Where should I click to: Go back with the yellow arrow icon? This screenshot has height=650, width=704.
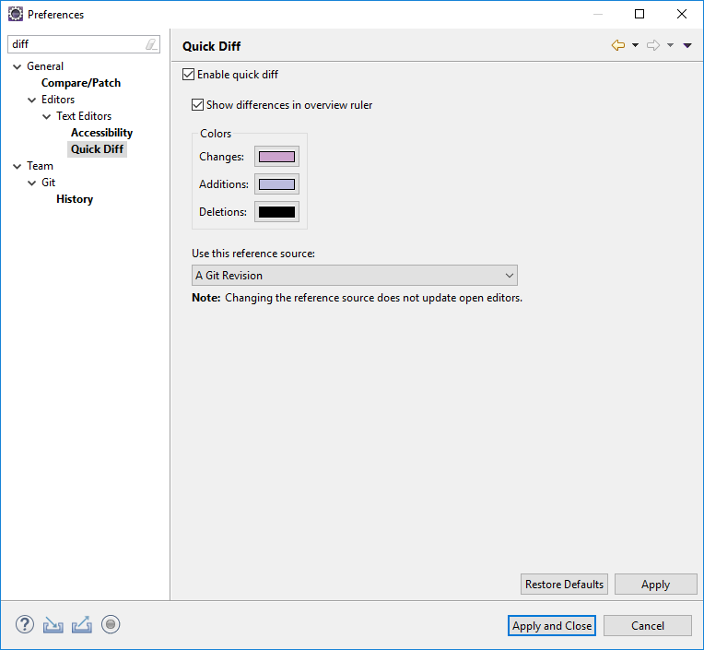(x=618, y=45)
